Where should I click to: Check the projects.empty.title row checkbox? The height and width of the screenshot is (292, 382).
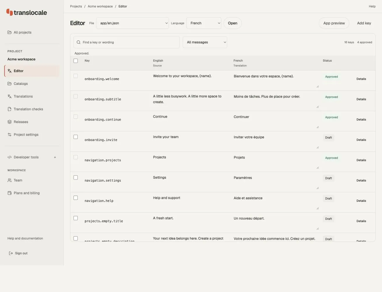(x=76, y=218)
